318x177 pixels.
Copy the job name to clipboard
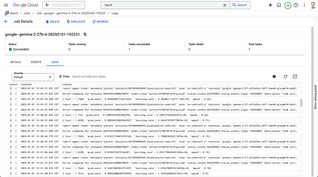85,34
